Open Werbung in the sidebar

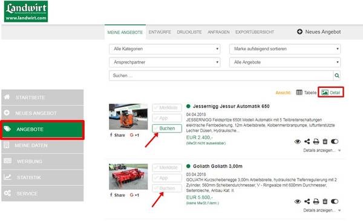click(42, 162)
